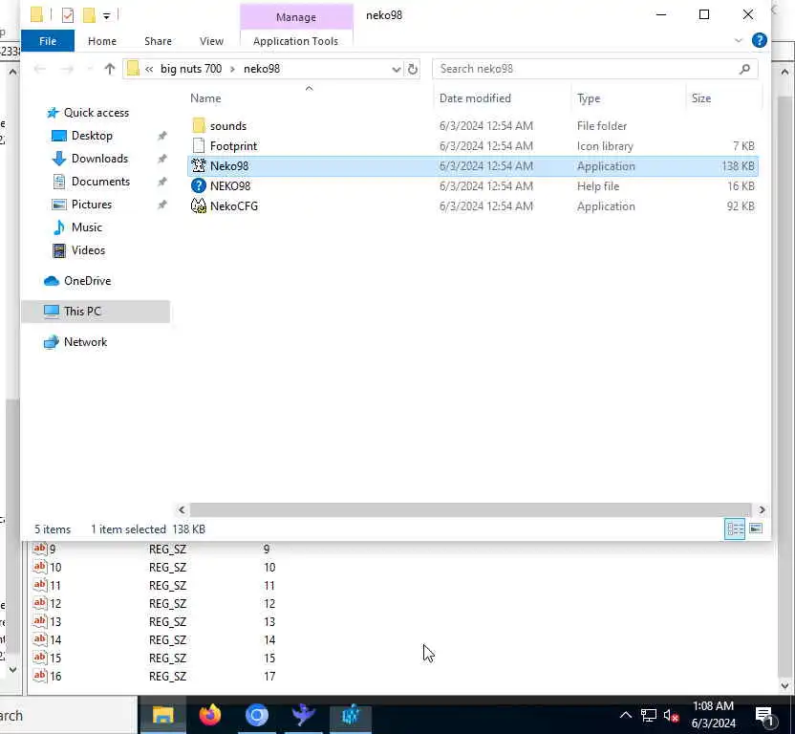
Task: Click horizontal scrollbar left arrow
Action: (182, 509)
